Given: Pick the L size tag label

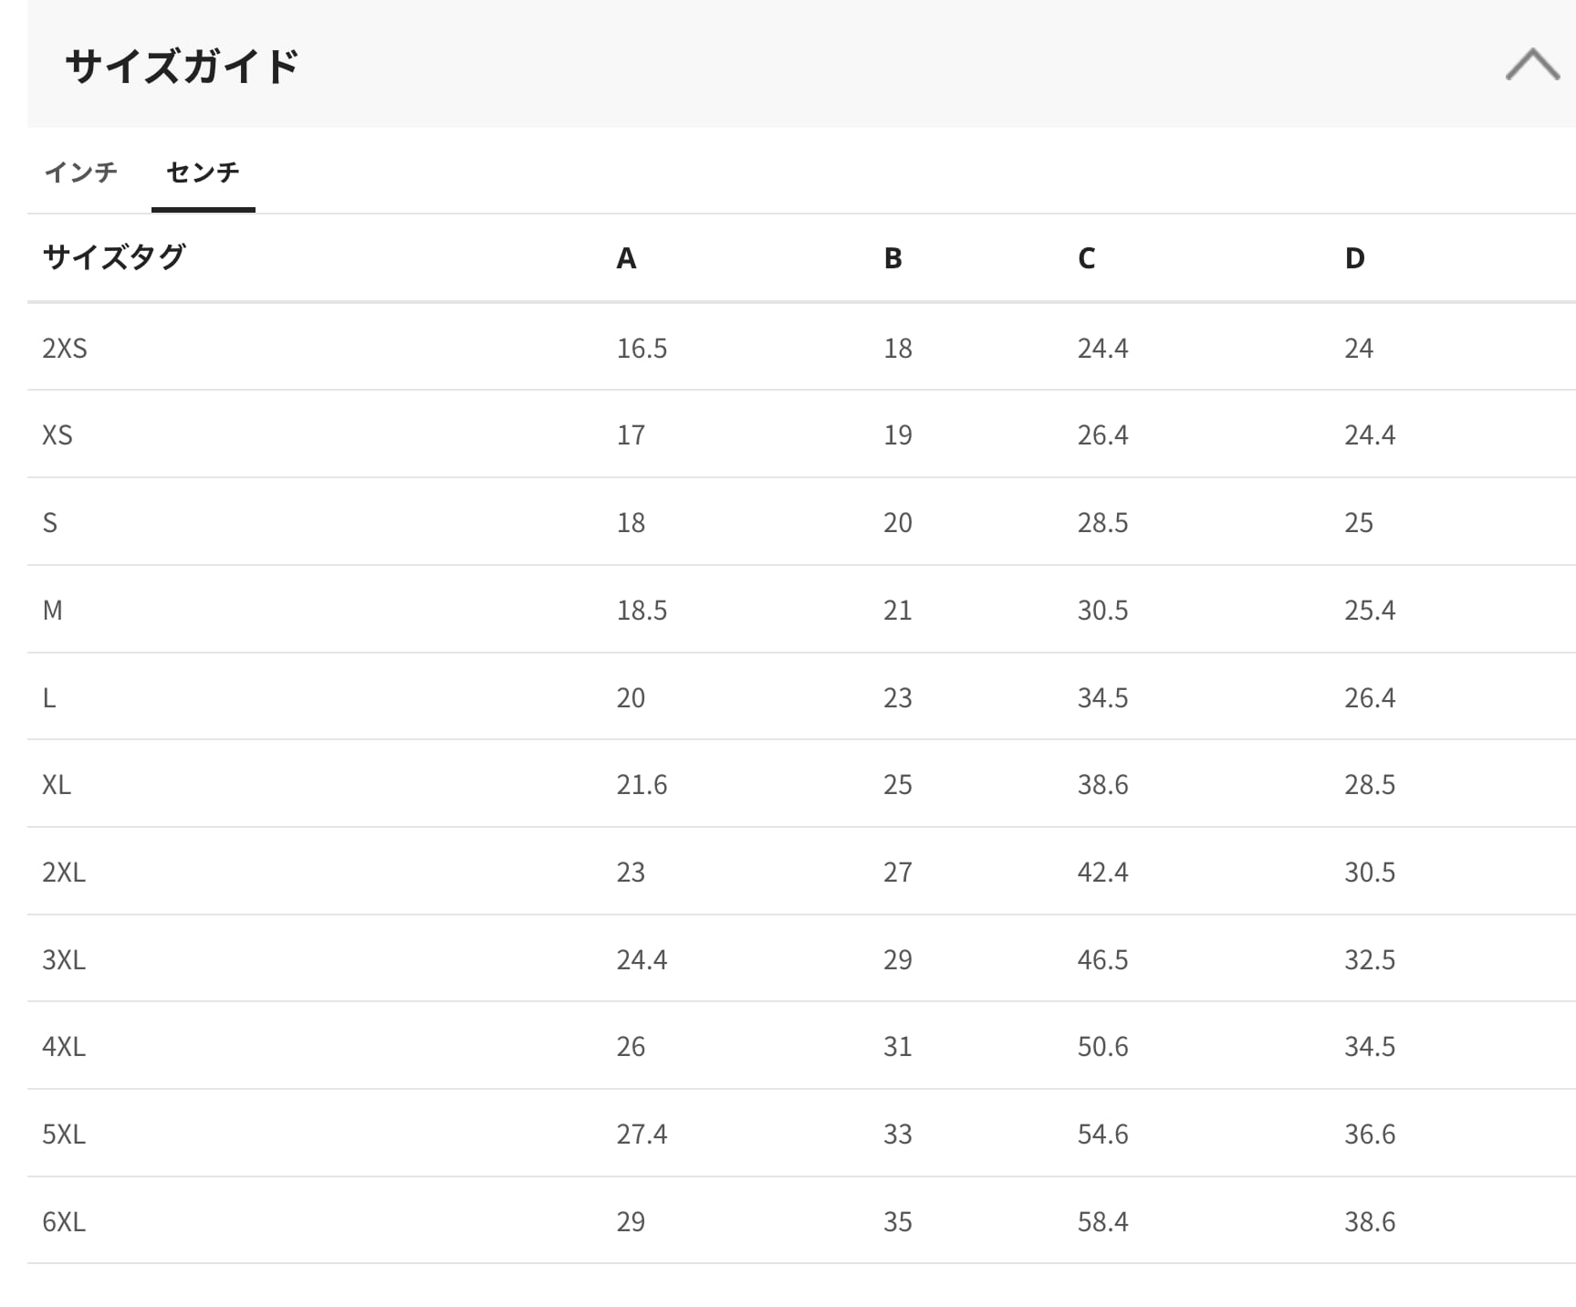Looking at the screenshot, I should [49, 697].
